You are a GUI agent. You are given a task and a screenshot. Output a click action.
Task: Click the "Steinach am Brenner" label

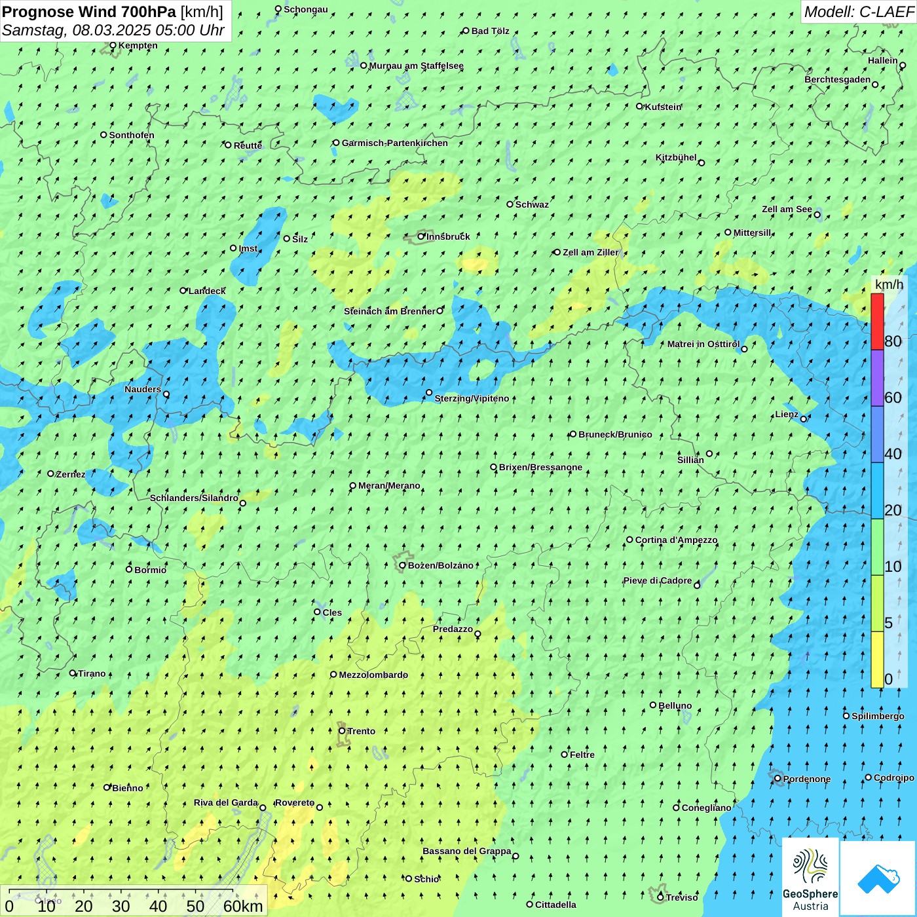point(390,311)
